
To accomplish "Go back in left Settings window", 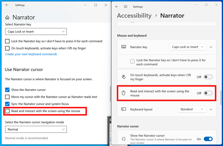I will (7, 5).
